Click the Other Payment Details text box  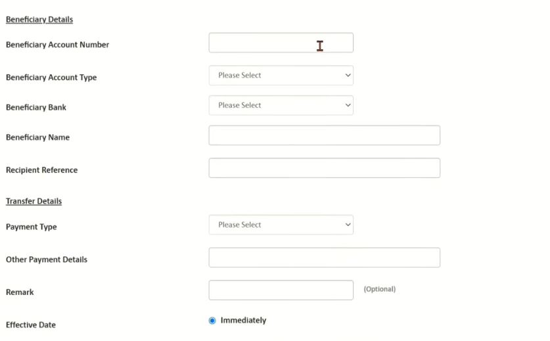point(324,258)
